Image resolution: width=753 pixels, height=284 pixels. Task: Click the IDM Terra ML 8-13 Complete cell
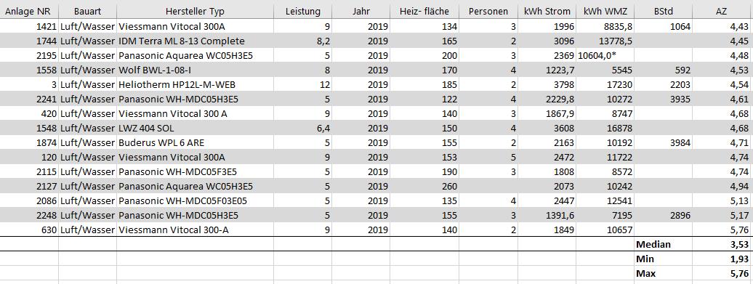pyautogui.click(x=195, y=41)
